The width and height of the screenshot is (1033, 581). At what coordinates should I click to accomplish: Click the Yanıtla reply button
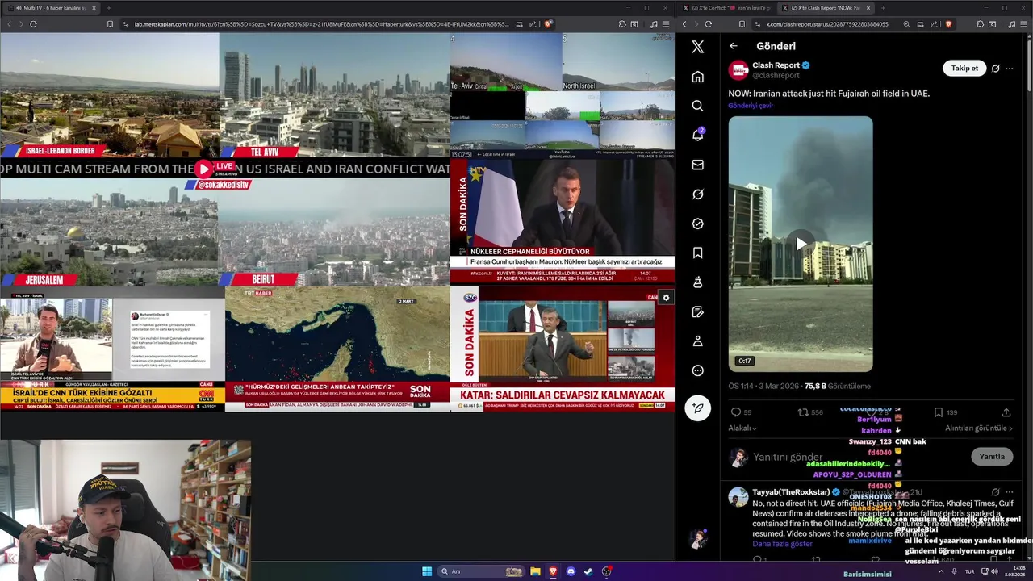(x=992, y=457)
